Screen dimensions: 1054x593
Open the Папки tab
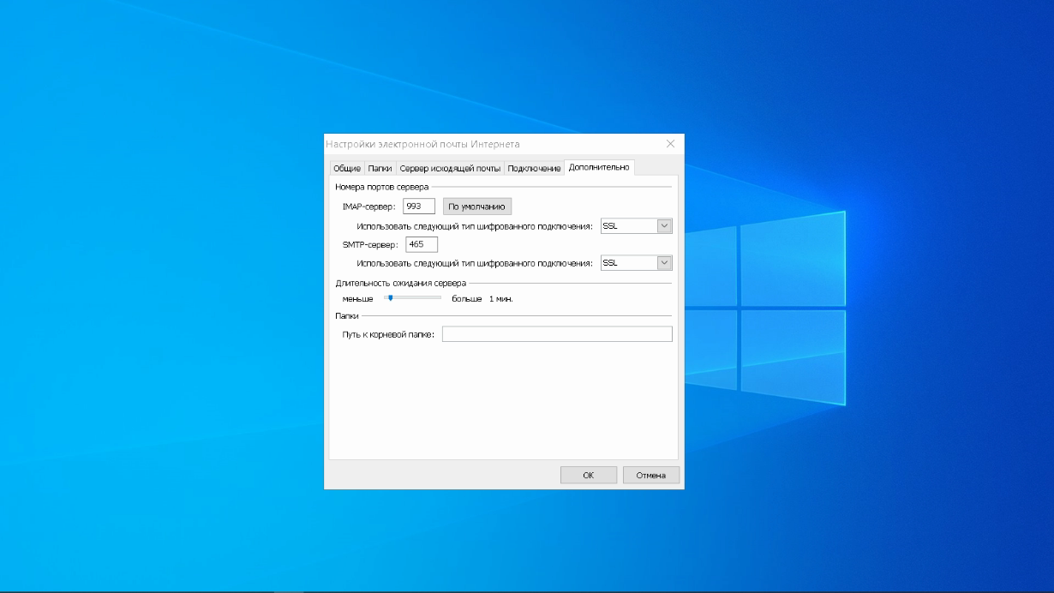pyautogui.click(x=380, y=169)
